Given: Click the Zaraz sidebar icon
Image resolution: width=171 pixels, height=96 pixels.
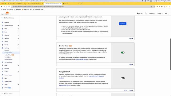Looking at the screenshot, I should click(x=2, y=85).
